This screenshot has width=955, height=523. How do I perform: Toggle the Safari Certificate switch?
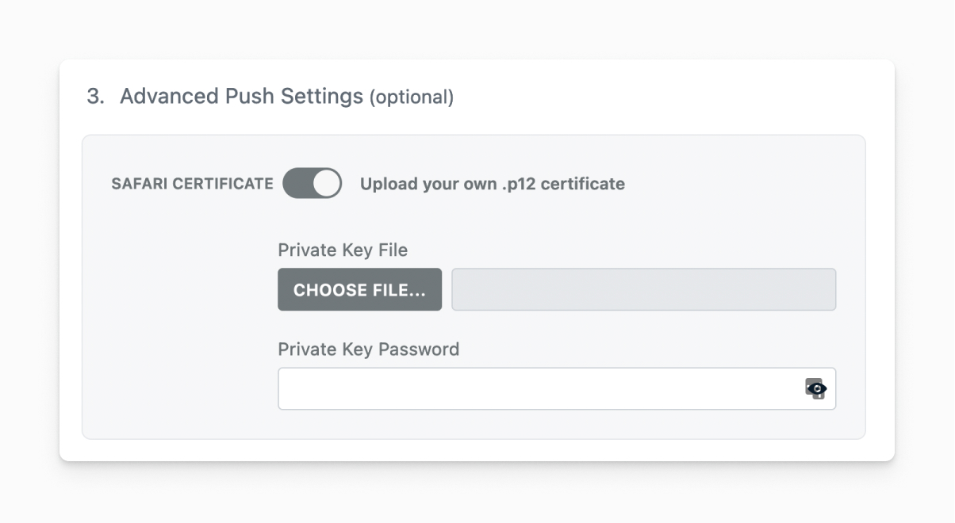312,183
